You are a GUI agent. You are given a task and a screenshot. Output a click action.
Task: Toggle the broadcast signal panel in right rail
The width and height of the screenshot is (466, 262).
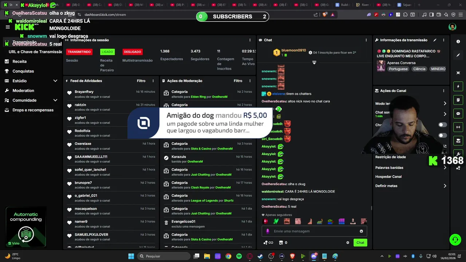pos(458,127)
